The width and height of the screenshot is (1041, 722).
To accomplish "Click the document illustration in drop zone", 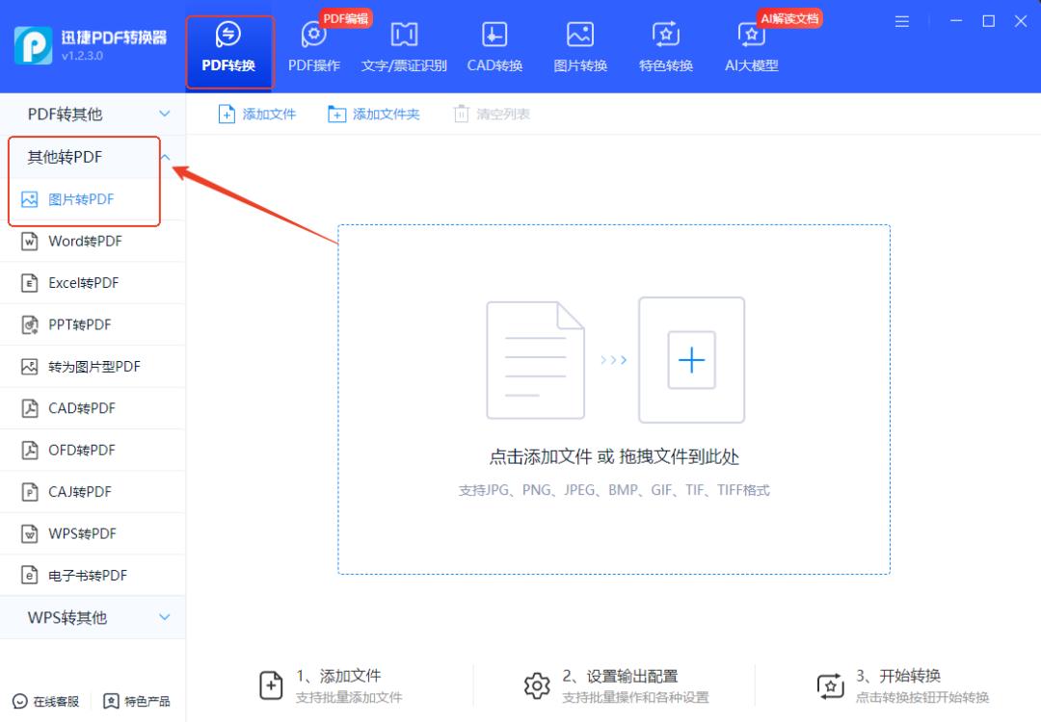I will point(535,360).
